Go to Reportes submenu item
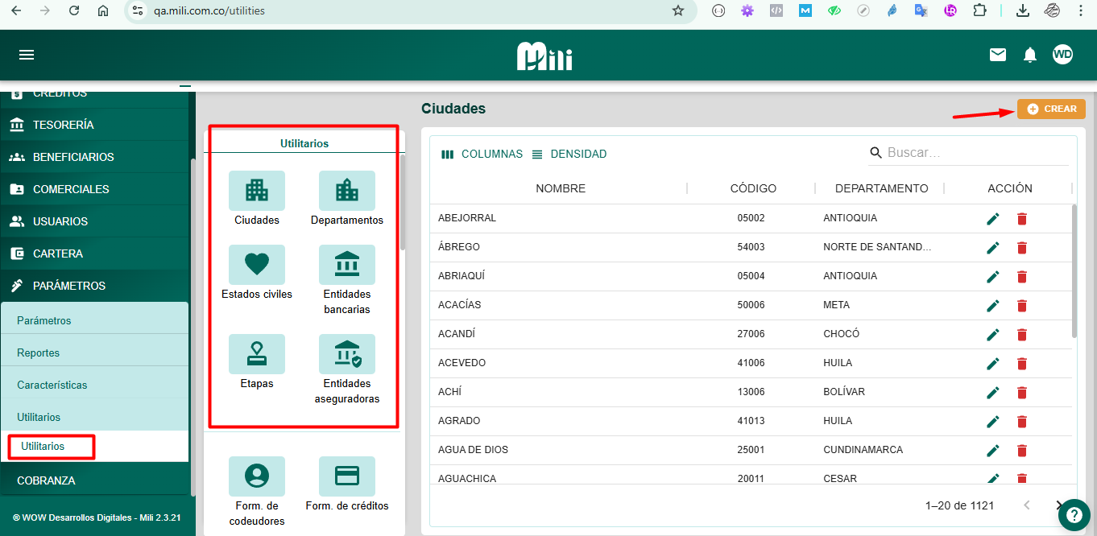This screenshot has width=1097, height=536. (x=39, y=353)
